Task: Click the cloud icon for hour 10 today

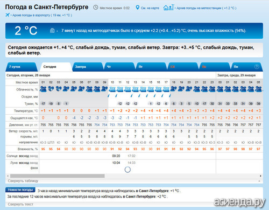Action: click(112, 89)
